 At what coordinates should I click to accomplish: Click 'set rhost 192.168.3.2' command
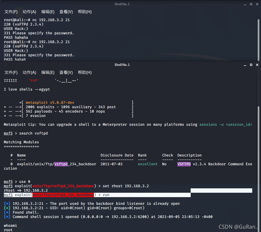[x=126, y=186]
